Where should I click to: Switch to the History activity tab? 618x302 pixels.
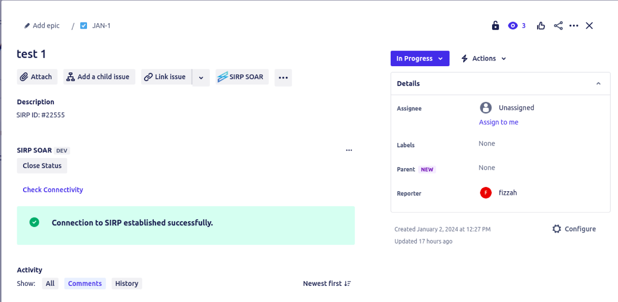(127, 283)
